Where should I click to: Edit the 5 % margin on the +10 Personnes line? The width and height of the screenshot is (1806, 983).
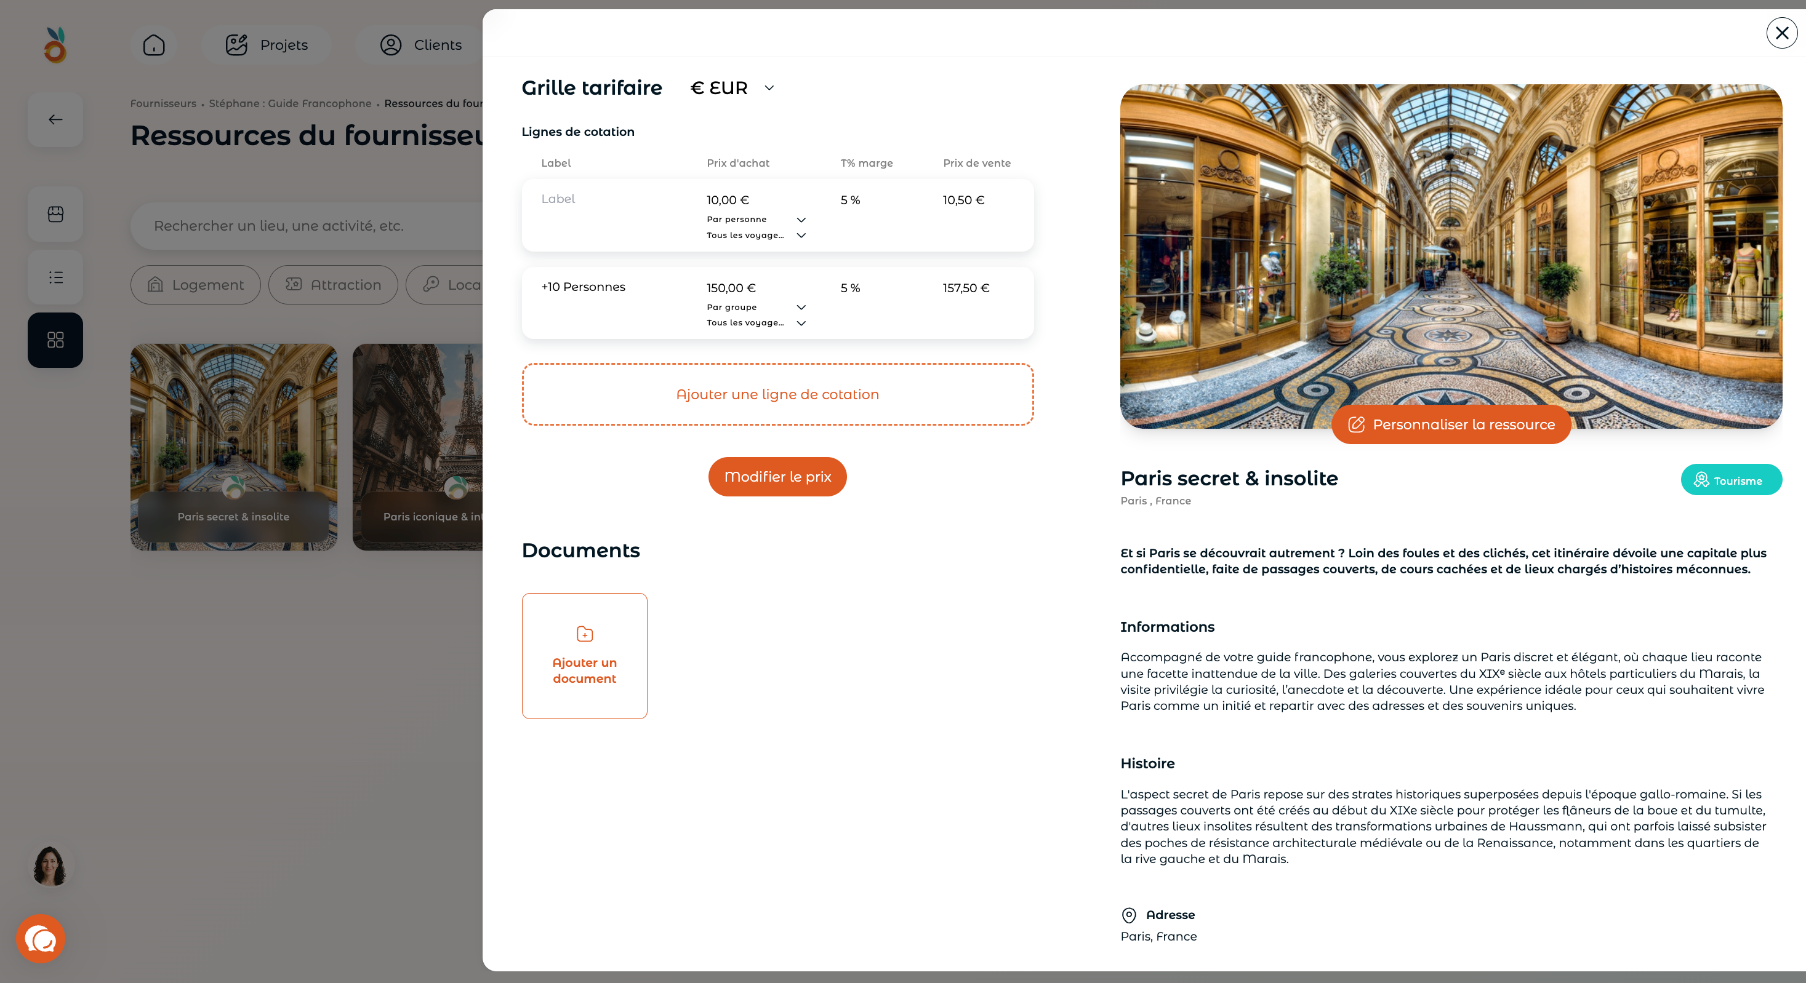tap(851, 288)
